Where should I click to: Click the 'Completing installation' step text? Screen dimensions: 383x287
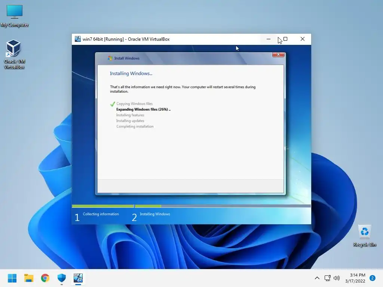pyautogui.click(x=135, y=126)
